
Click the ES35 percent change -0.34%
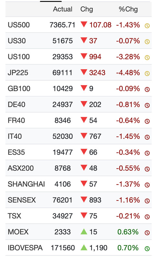pyautogui.click(x=128, y=152)
